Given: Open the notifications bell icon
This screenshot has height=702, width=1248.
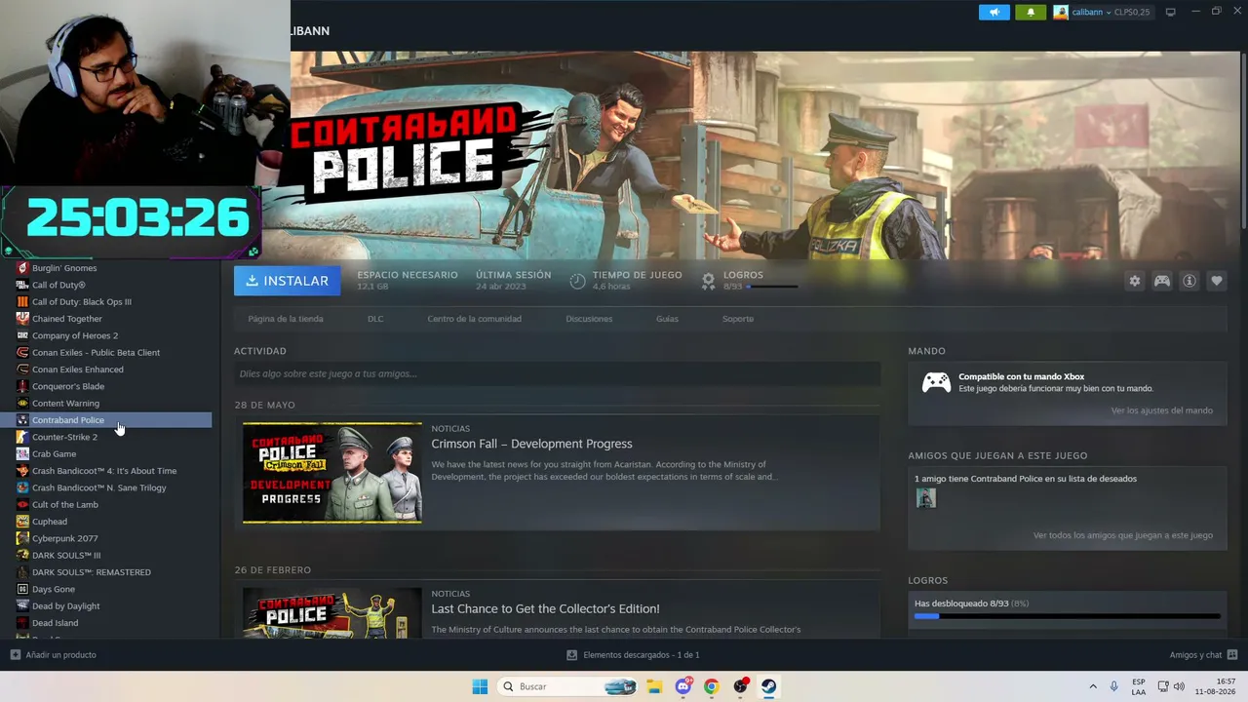Looking at the screenshot, I should [x=1031, y=12].
